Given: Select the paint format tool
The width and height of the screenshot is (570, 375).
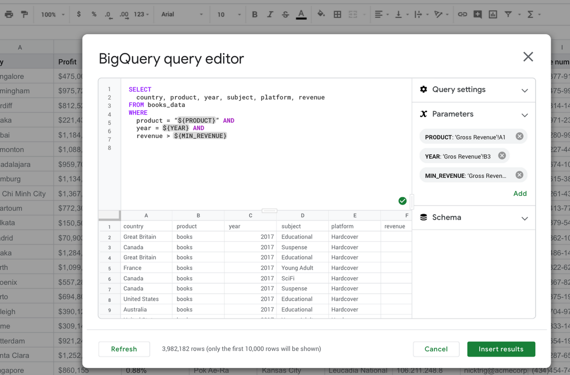Looking at the screenshot, I should [24, 14].
